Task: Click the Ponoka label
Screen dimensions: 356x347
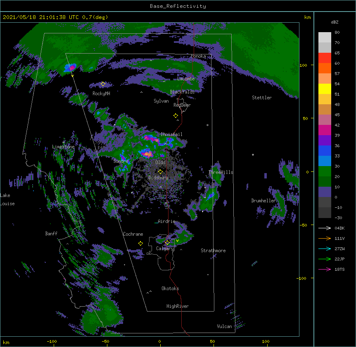Action: click(x=198, y=56)
